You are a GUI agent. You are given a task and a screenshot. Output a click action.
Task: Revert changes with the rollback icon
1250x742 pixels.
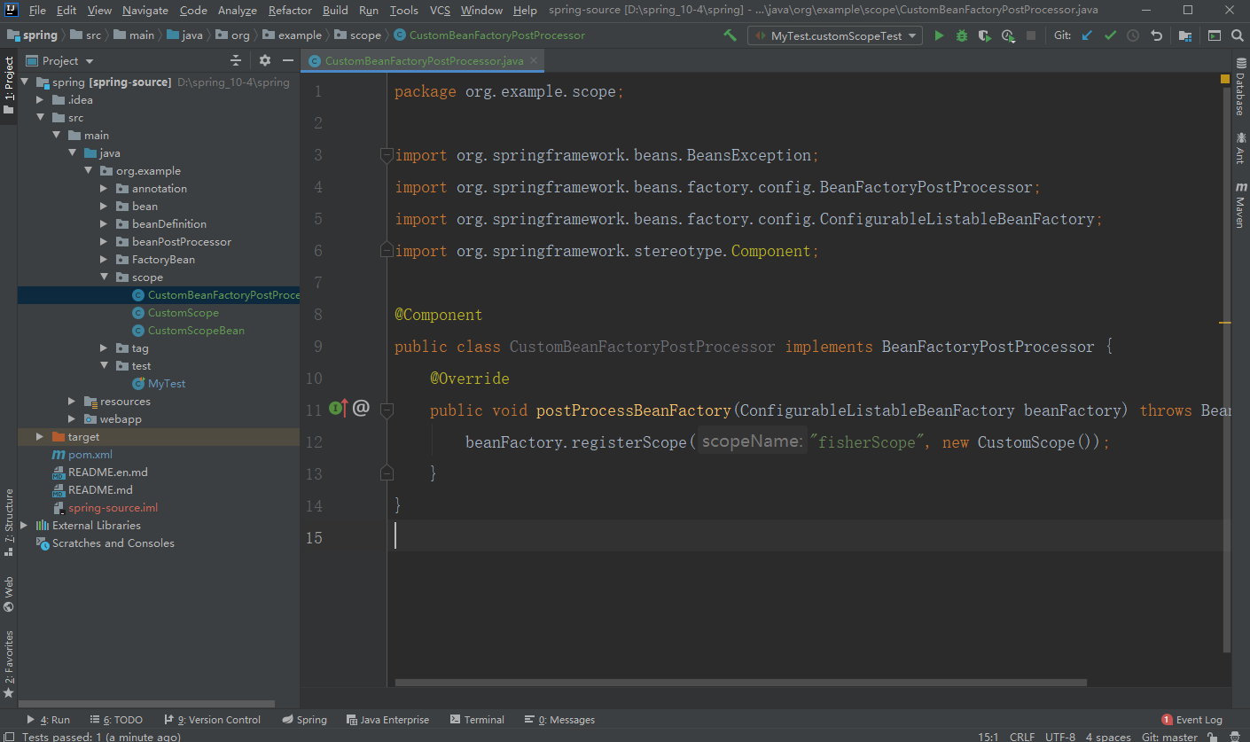[x=1156, y=36]
